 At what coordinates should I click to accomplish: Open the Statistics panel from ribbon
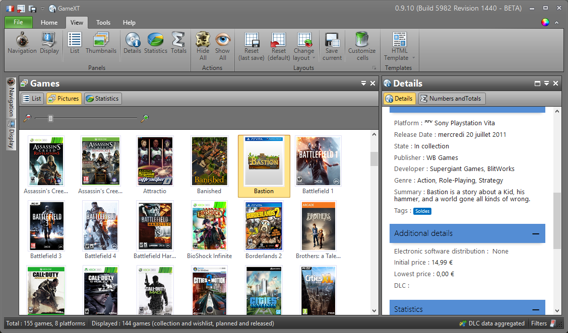(155, 40)
